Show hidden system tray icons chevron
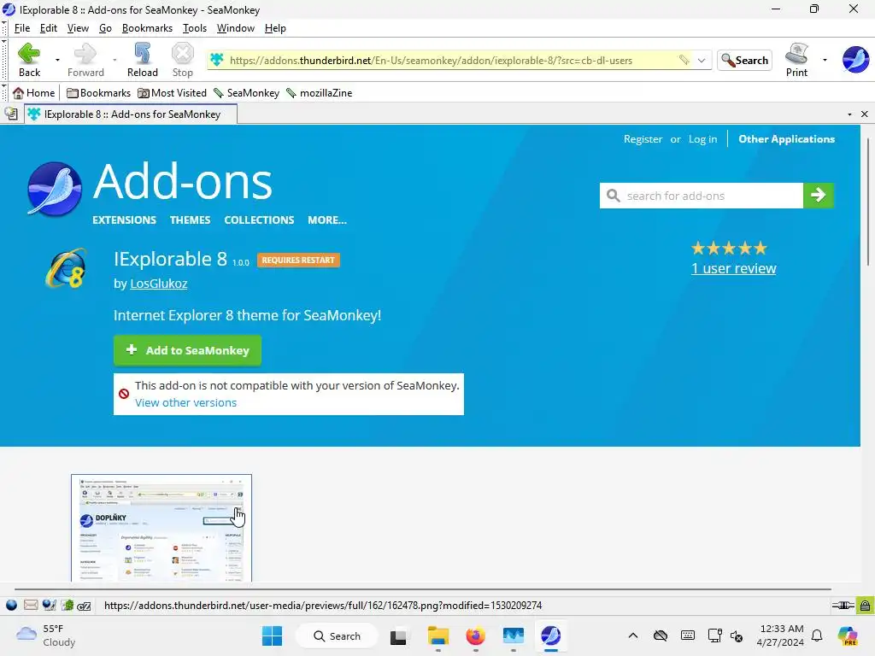 [633, 635]
